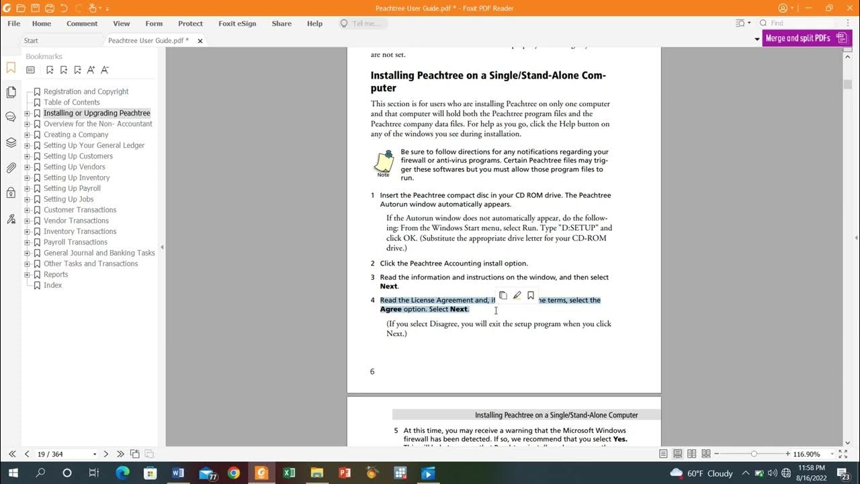This screenshot has height=484, width=860.
Task: Open Excel from the taskbar
Action: [x=289, y=473]
